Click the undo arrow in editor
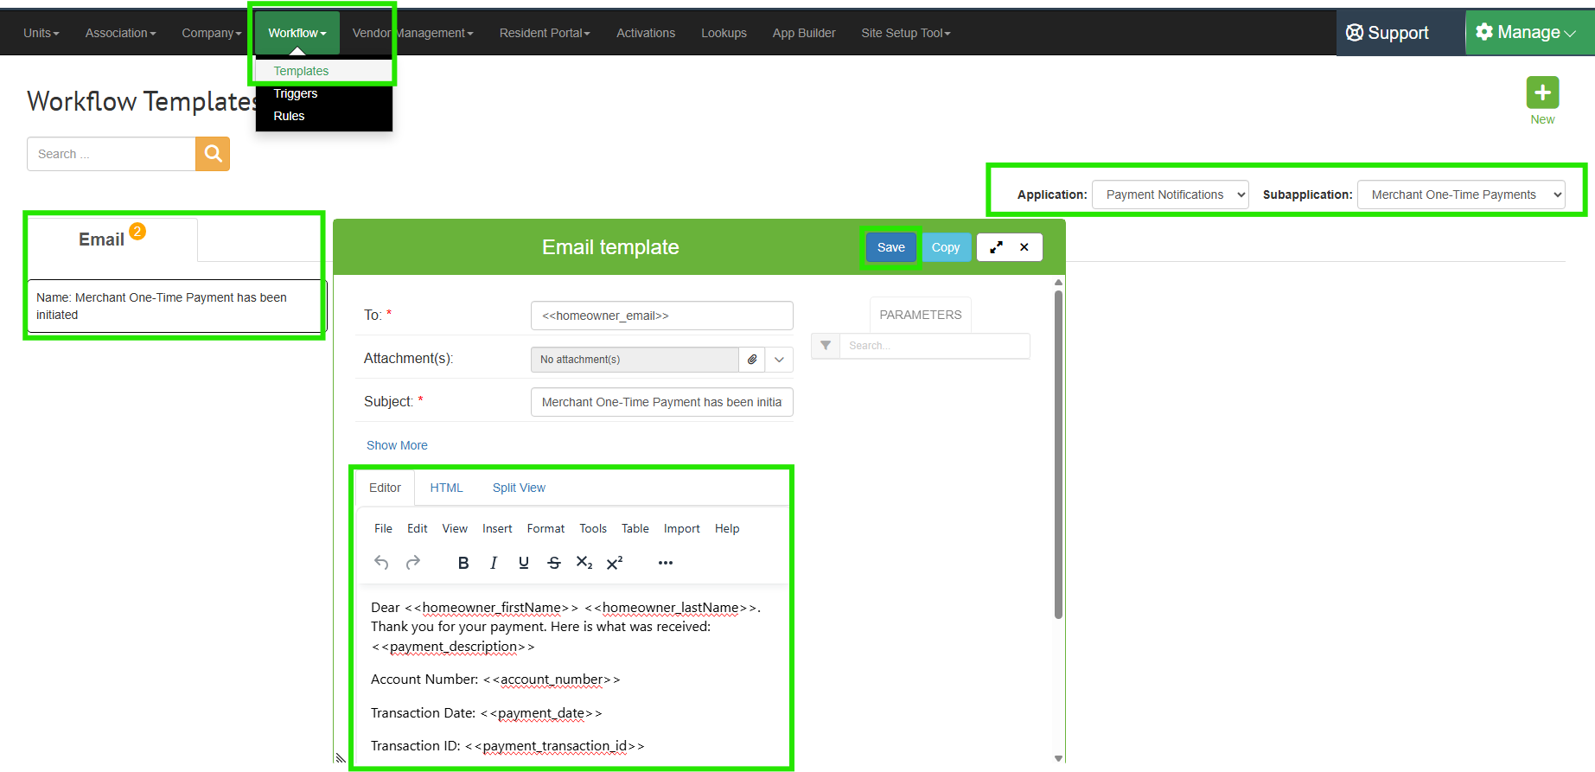Viewport: 1595px width, 772px height. tap(381, 563)
